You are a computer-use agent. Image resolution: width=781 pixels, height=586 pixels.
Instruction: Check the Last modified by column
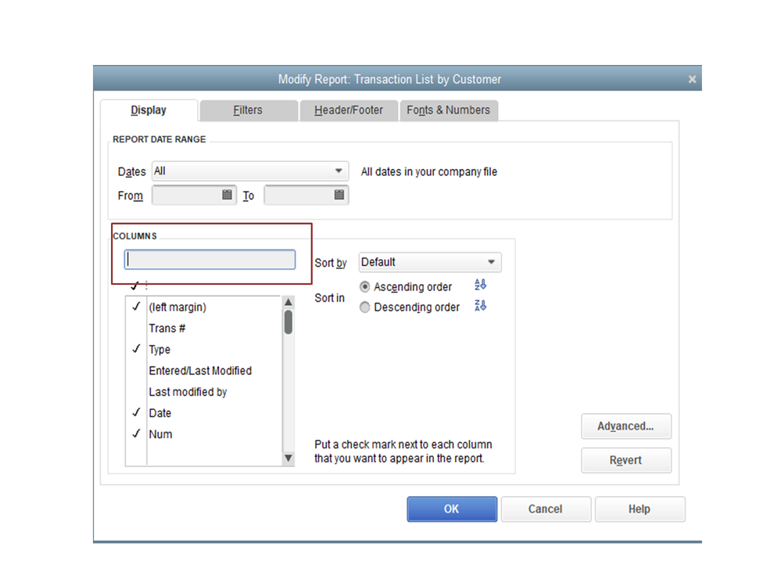pos(136,392)
